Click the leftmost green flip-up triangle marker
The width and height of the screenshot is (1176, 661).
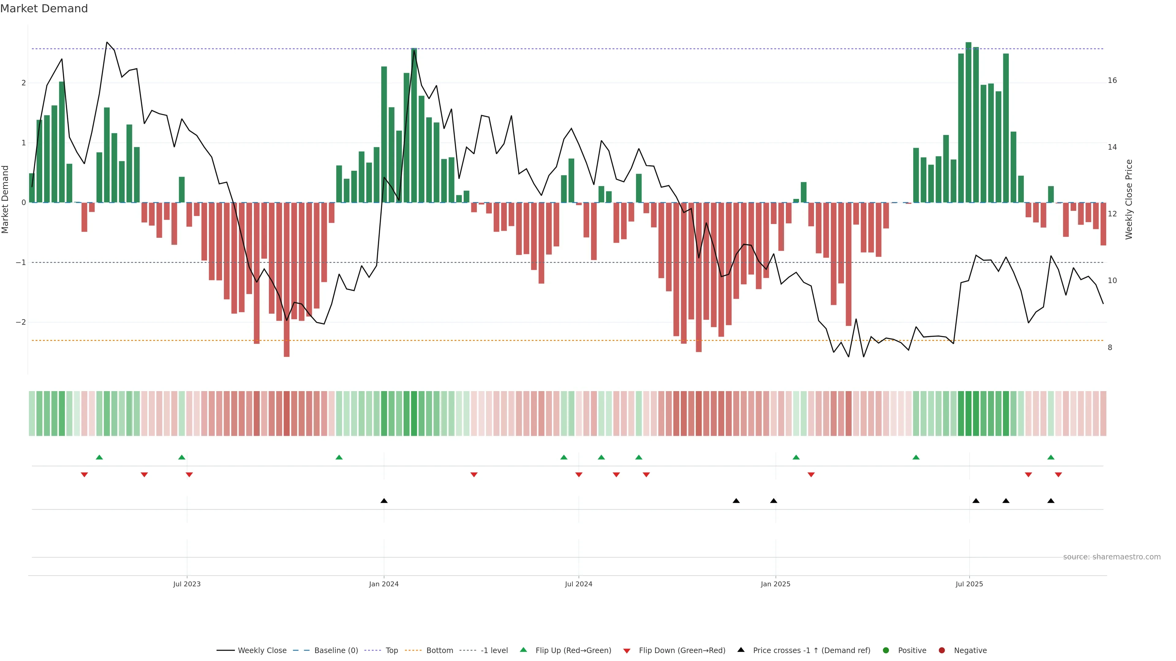tap(100, 457)
